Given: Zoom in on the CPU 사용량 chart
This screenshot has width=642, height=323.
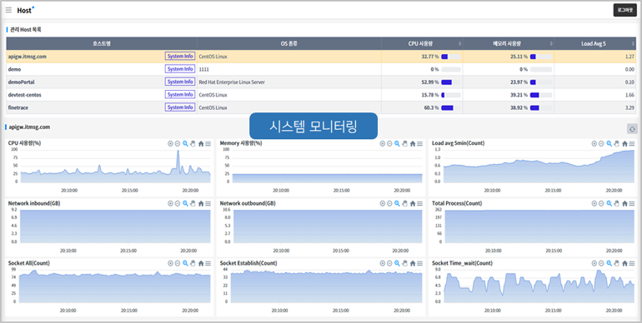Looking at the screenshot, I should click(170, 143).
